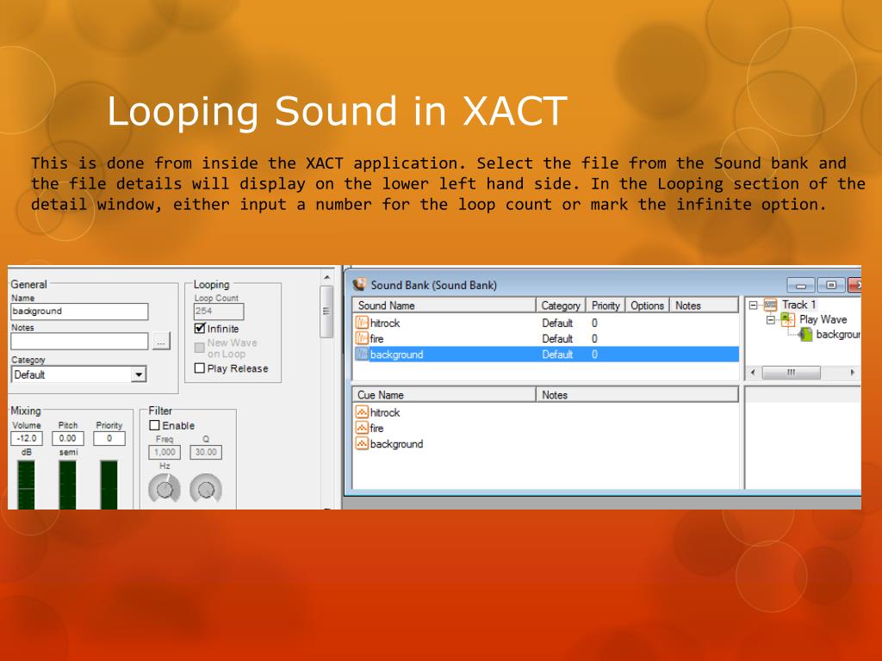This screenshot has width=882, height=661.
Task: Click the properties panel vertical scrollbar thumb
Action: [326, 312]
